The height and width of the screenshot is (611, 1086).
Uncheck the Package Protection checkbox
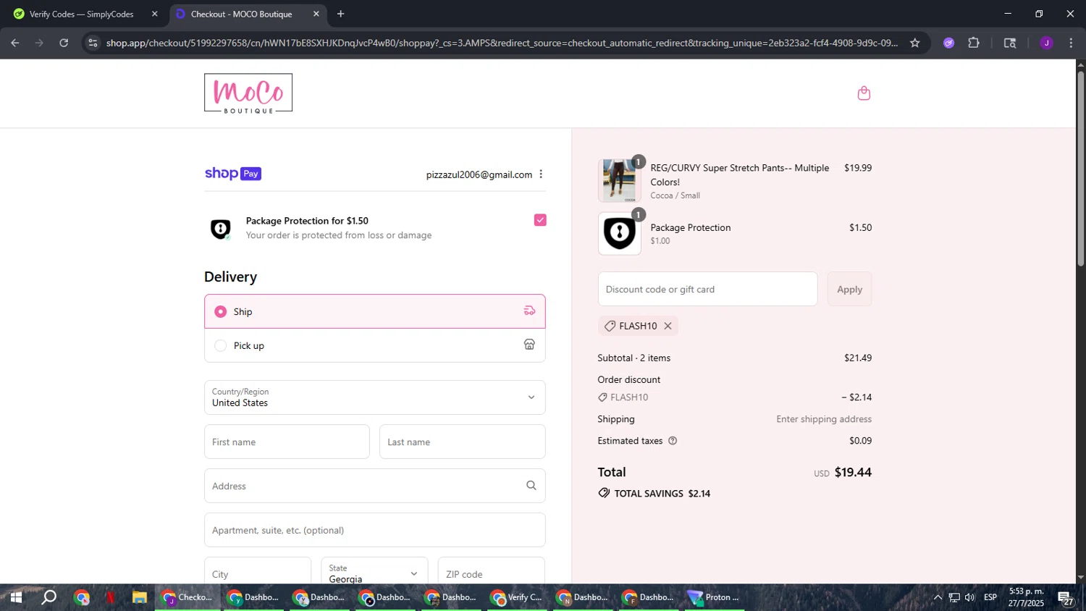click(540, 220)
